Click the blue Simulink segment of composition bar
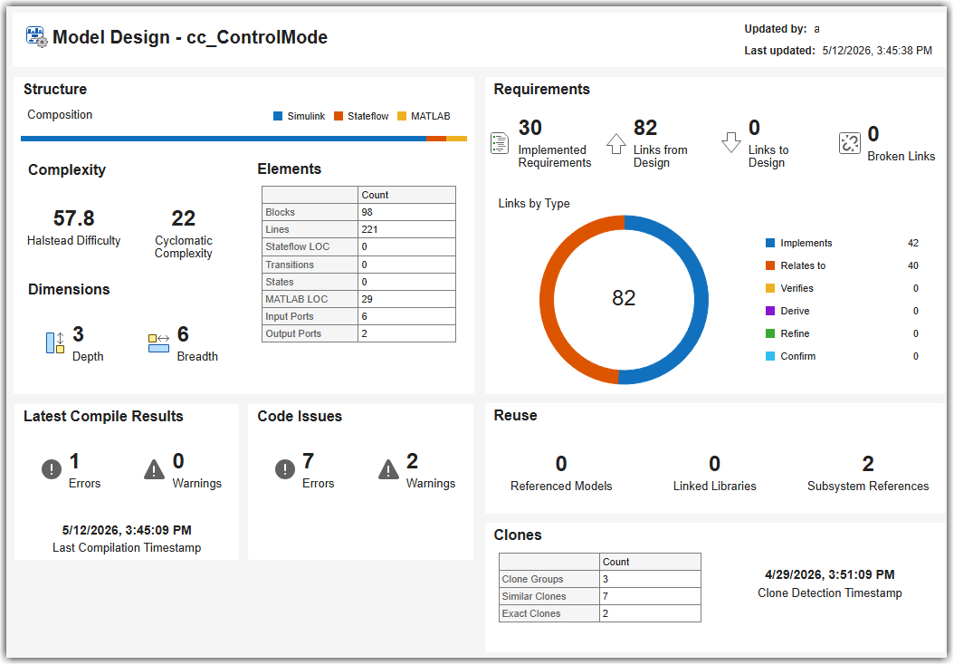The width and height of the screenshot is (954, 665). 224,139
